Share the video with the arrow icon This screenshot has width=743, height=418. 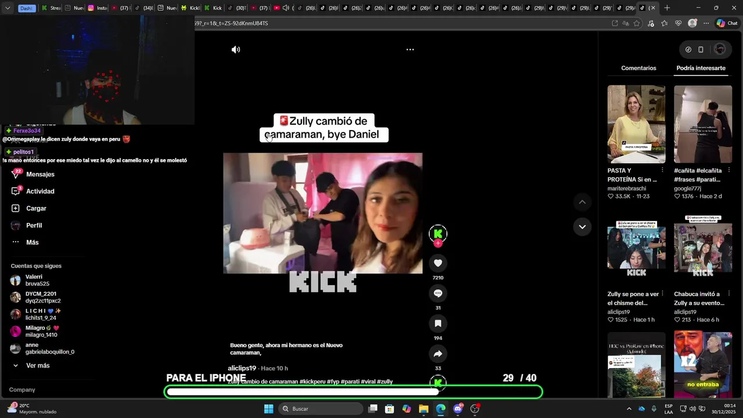point(438,354)
